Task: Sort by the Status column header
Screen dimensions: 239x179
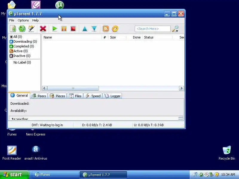Action: 157,37
